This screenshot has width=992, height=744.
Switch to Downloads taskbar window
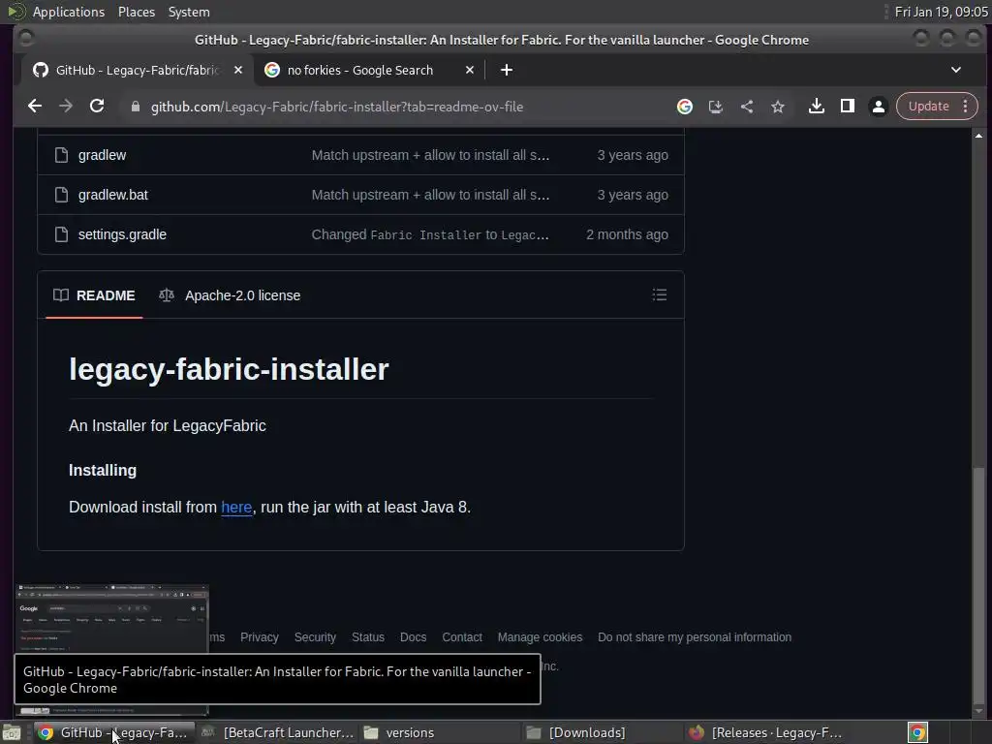[602, 732]
